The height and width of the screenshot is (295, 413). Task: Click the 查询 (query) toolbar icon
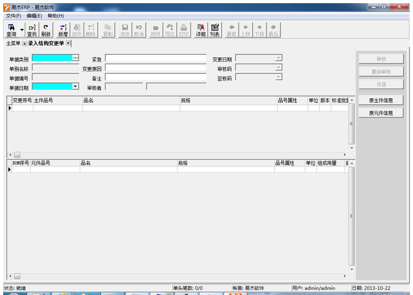pyautogui.click(x=12, y=30)
